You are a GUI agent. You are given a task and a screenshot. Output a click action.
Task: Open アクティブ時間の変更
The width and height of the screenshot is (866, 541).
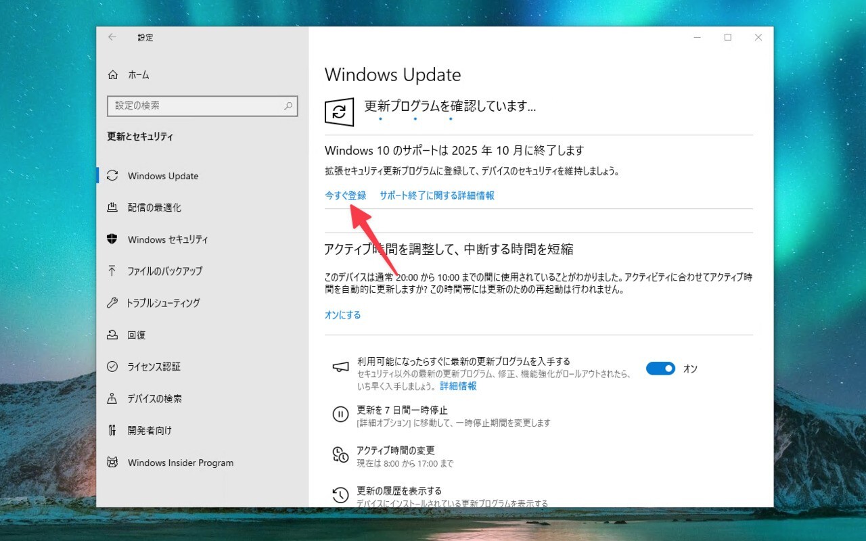(396, 450)
